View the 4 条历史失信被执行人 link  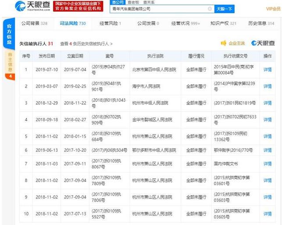tap(86, 44)
